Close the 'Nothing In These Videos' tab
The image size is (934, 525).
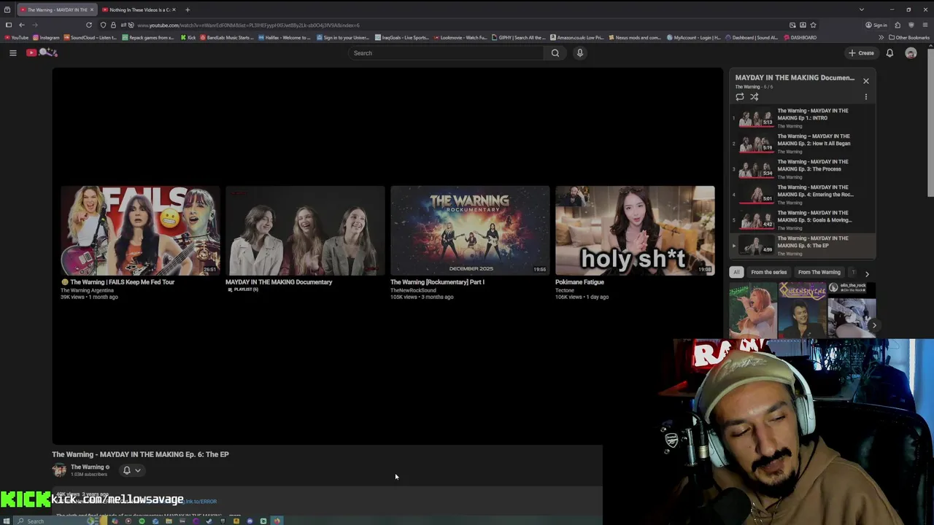[174, 9]
